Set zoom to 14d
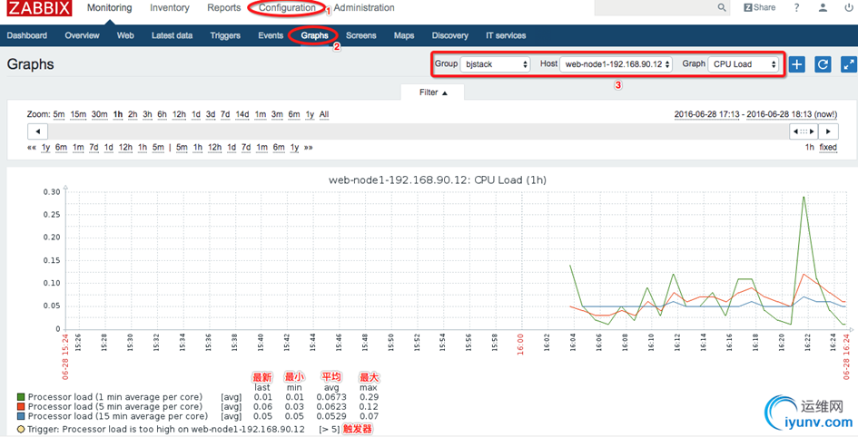This screenshot has height=437, width=858. coord(242,115)
